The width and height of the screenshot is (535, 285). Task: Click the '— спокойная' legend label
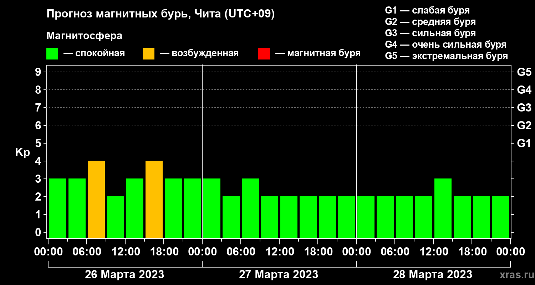coord(94,54)
